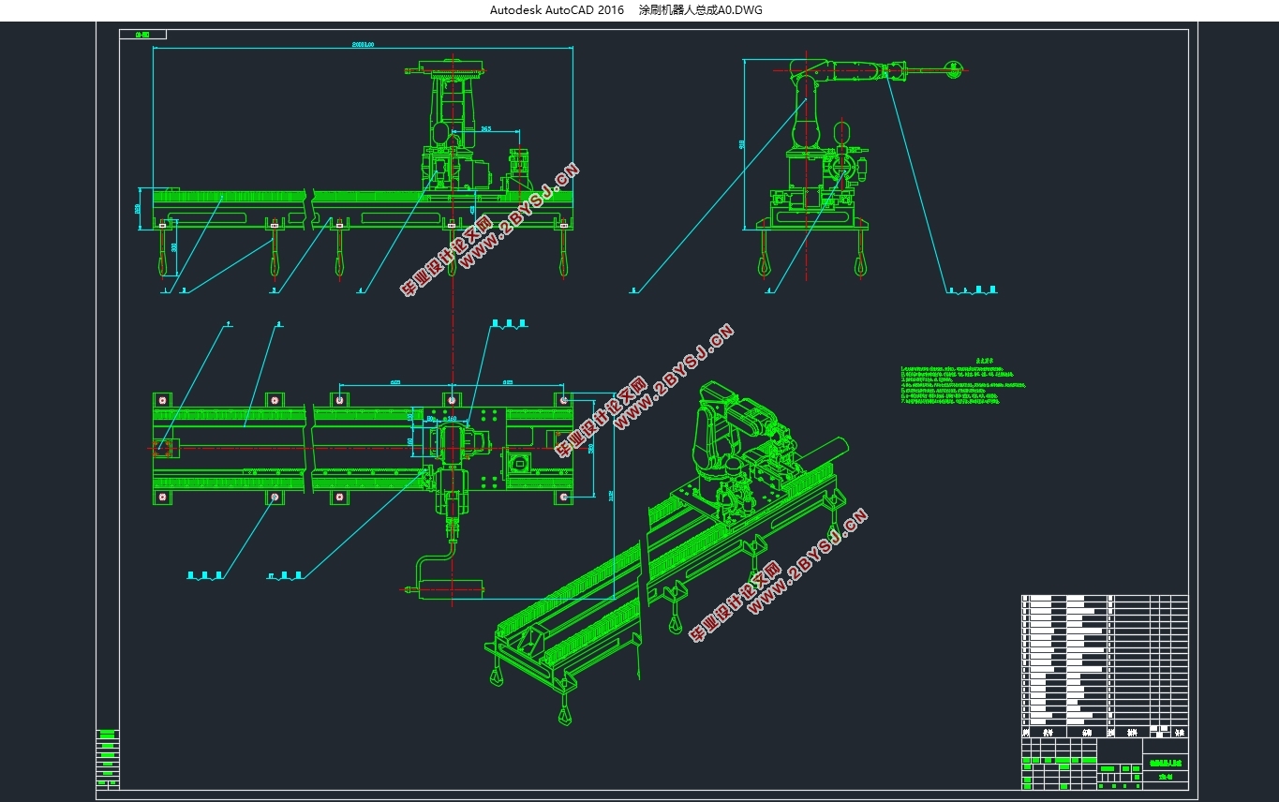
Task: Click the paint roller in the top view
Action: (x=450, y=589)
